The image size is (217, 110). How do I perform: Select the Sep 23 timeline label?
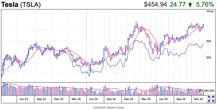click(41, 99)
